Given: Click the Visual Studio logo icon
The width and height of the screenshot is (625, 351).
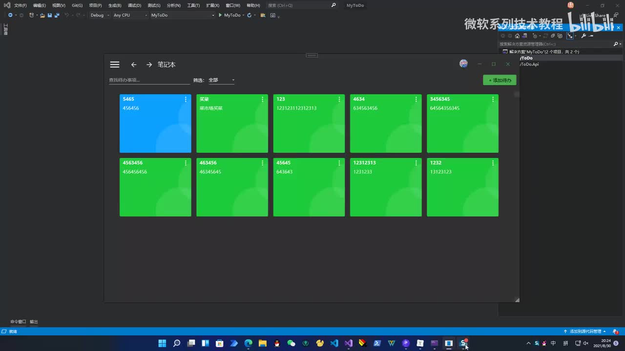Looking at the screenshot, I should pos(7,5).
